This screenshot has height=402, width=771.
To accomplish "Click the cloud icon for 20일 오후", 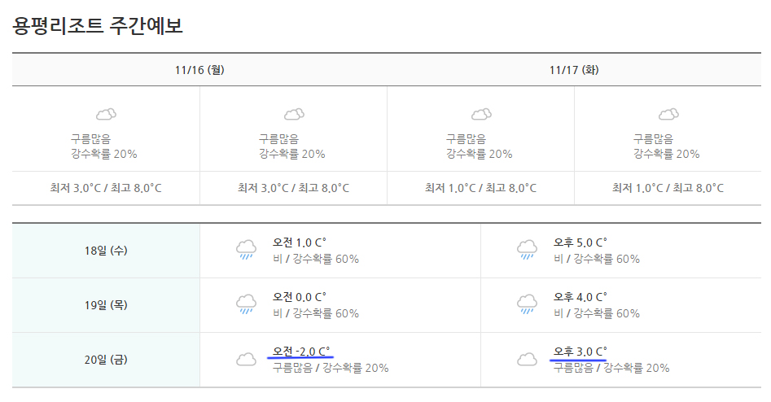I will coord(527,360).
